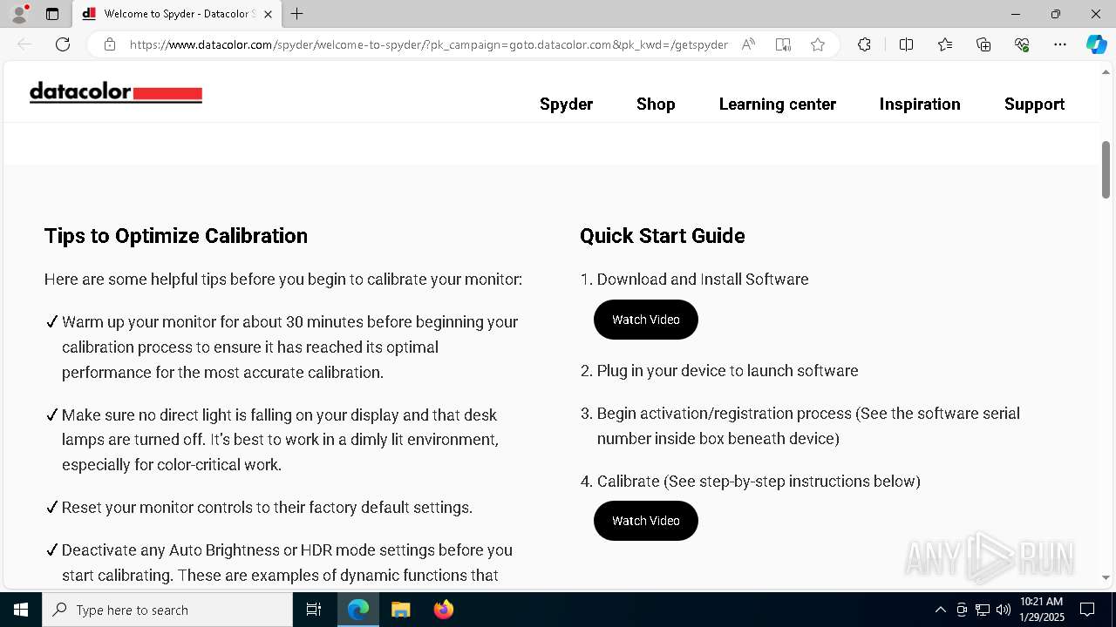Open Browser essentials heart icon
1116x627 pixels.
pos(1022,44)
